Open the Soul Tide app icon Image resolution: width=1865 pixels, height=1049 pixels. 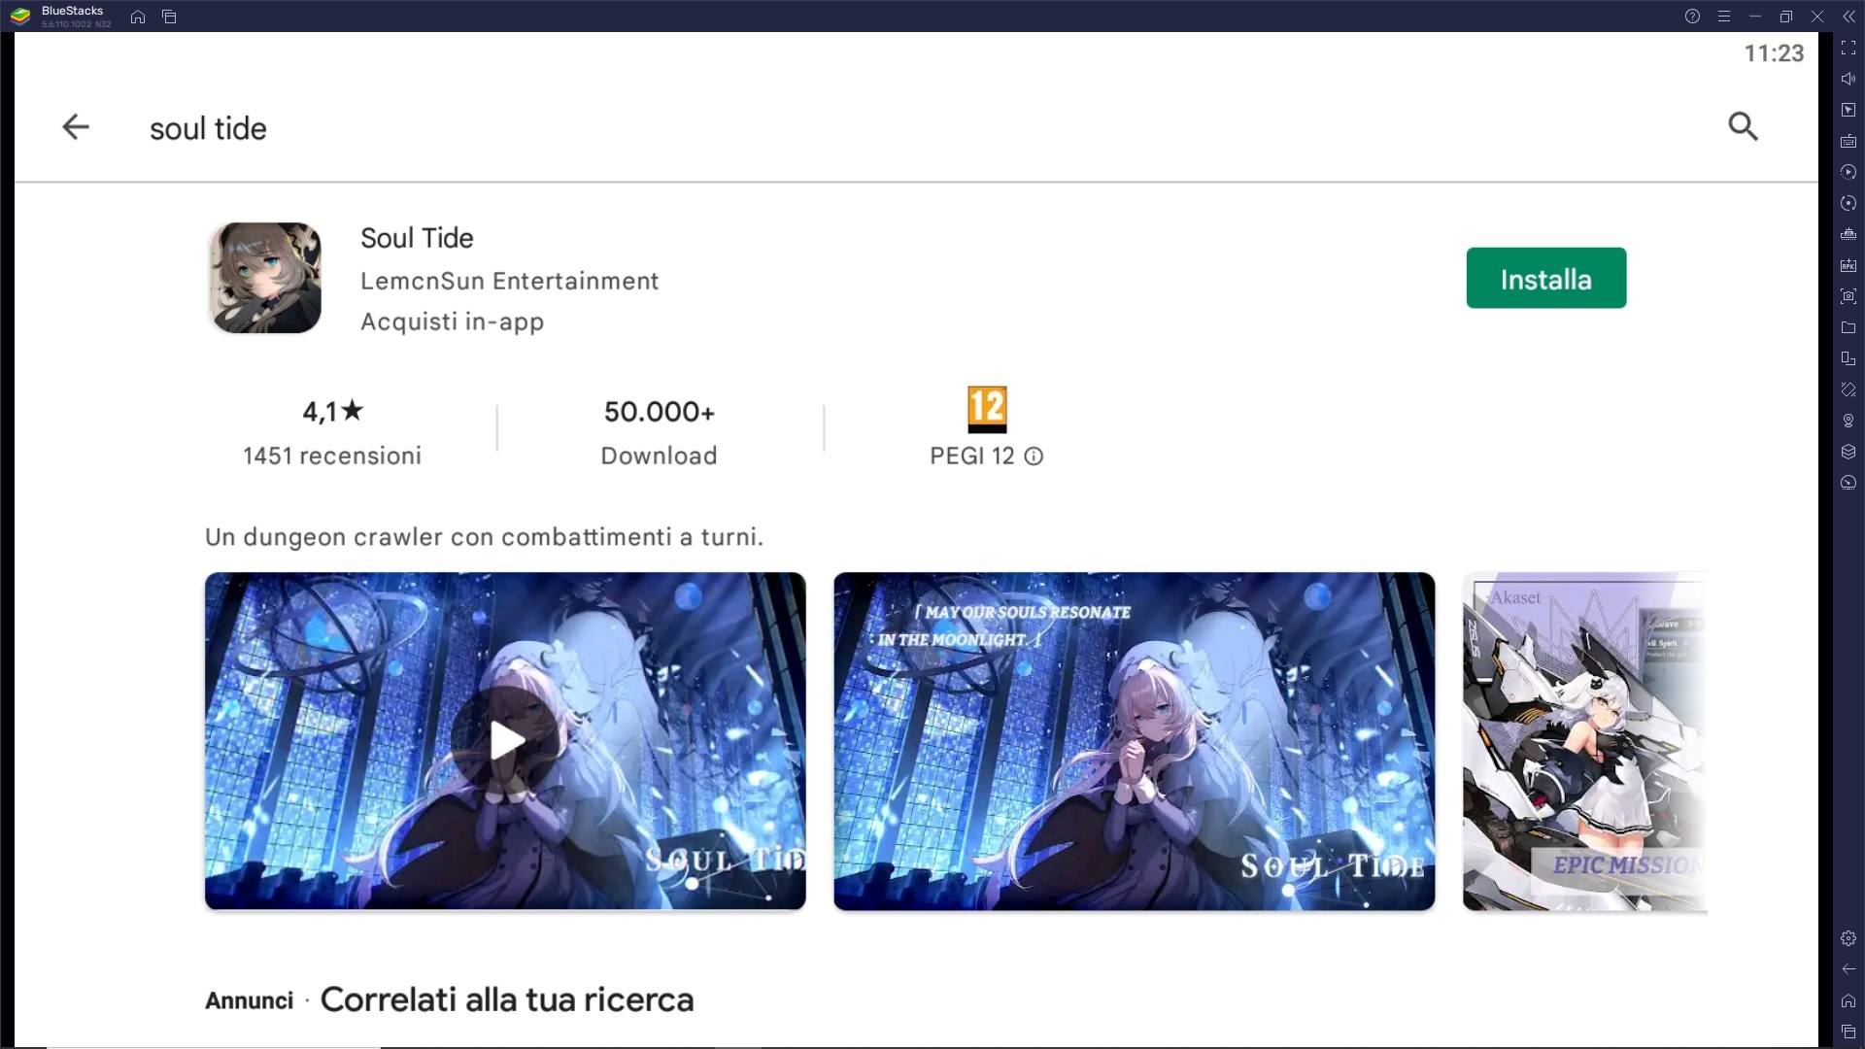click(265, 278)
